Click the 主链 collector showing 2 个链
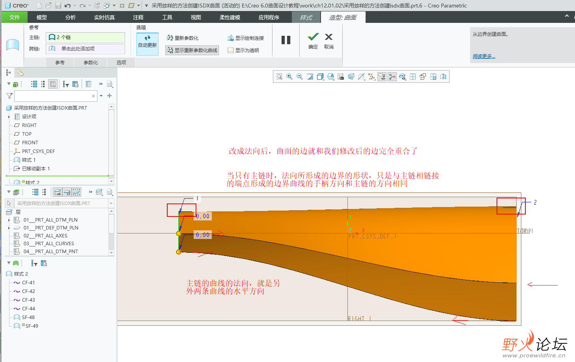This screenshot has width=575, height=362. 86,37
